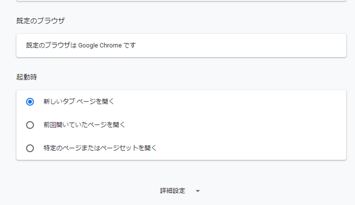Click the 前回開いていたページを開く label text
This screenshot has width=355, height=205.
click(x=84, y=125)
